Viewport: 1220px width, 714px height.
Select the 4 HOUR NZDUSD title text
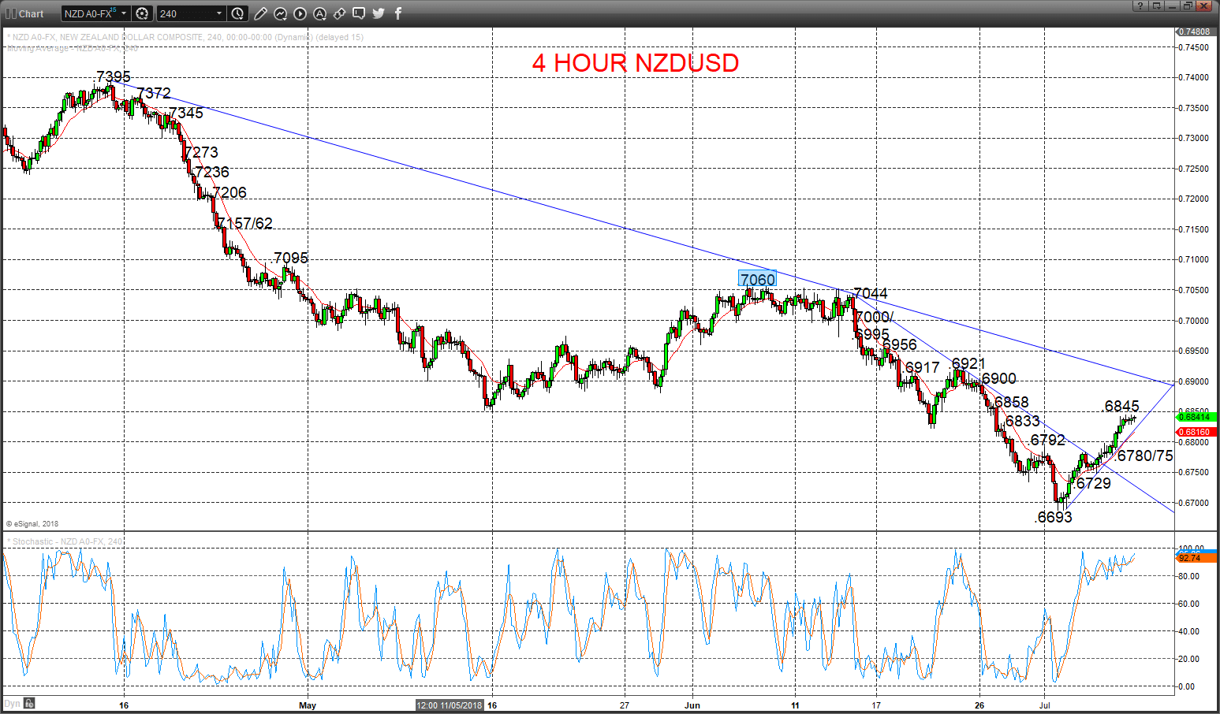pos(636,63)
